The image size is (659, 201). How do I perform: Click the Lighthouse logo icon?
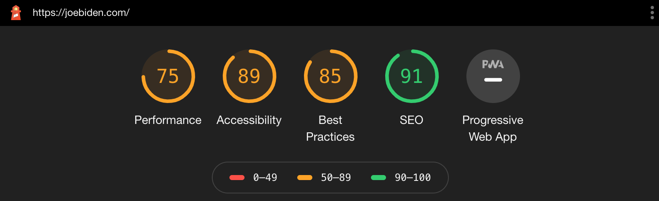(16, 13)
